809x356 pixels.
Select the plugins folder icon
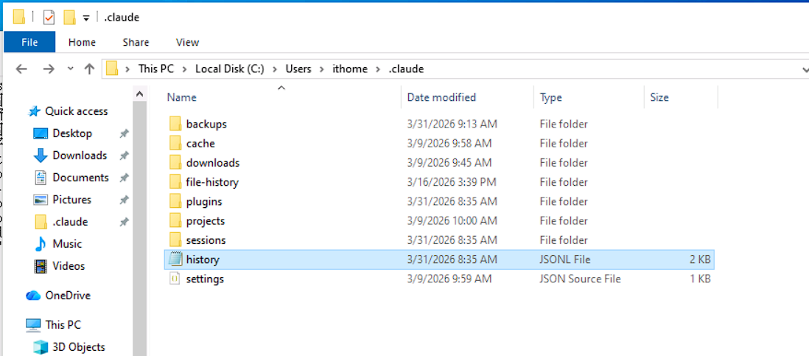[175, 201]
